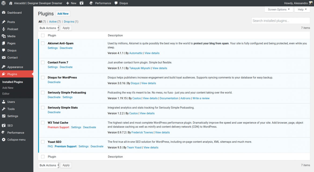Click the Contact envelope icon

pyautogui.click(x=3, y=58)
